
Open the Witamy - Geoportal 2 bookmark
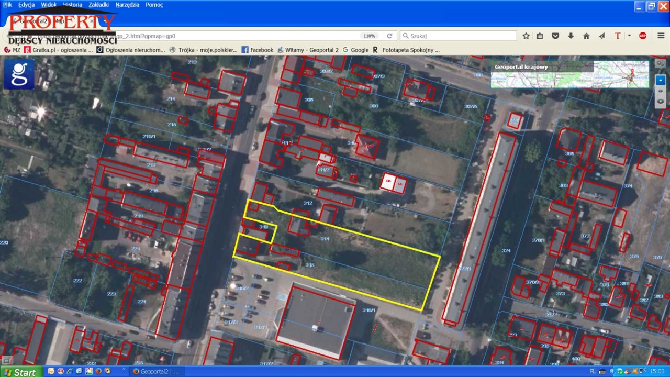(308, 50)
